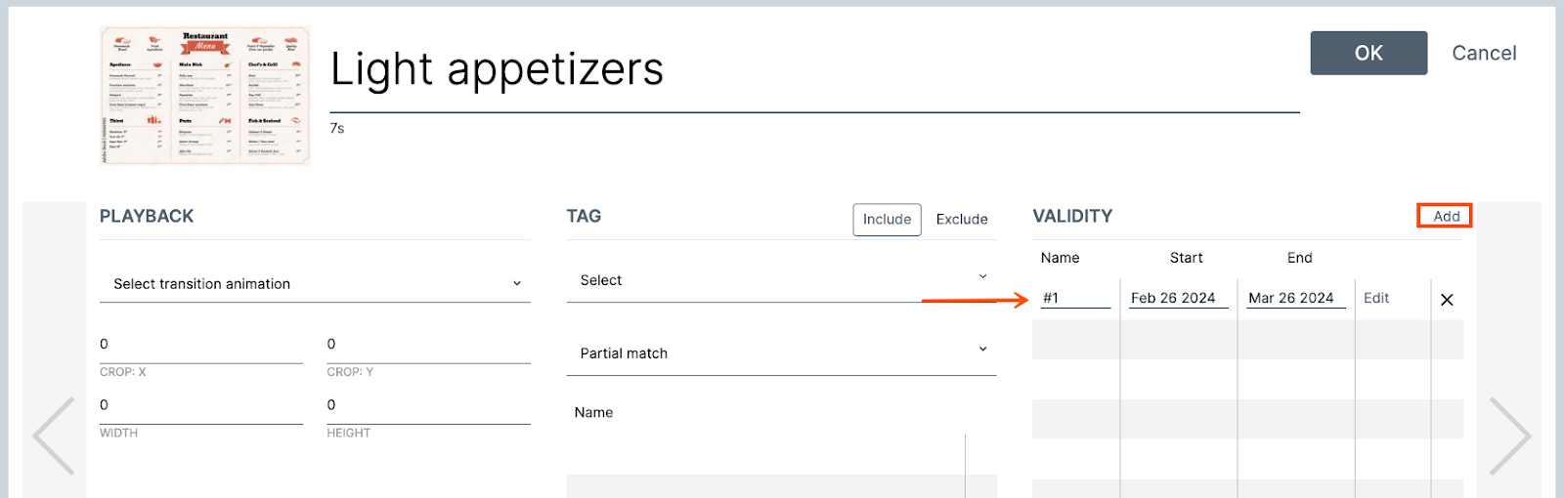This screenshot has width=1564, height=498.
Task: Focus the HEIGHT input field
Action: point(428,405)
